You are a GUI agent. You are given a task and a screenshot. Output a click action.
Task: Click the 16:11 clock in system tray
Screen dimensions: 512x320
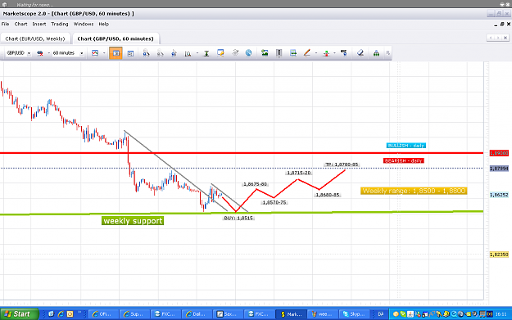click(501, 313)
